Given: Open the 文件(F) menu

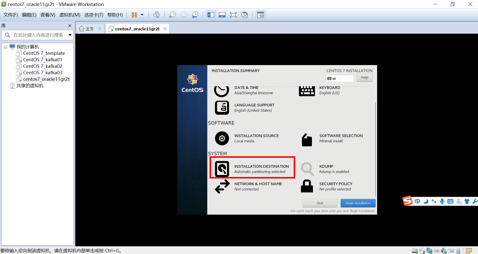Looking at the screenshot, I should tap(11, 15).
